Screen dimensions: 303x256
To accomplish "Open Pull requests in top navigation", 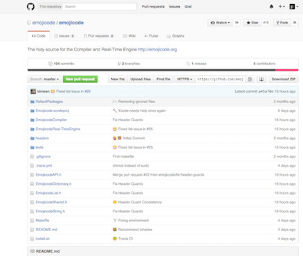I will (153, 7).
